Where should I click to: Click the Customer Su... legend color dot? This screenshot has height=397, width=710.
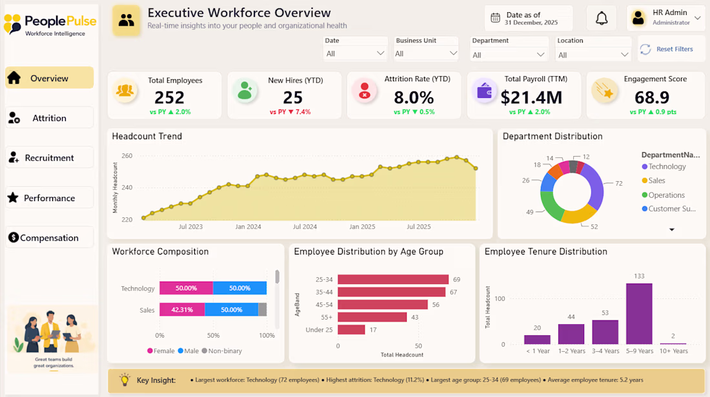(644, 209)
